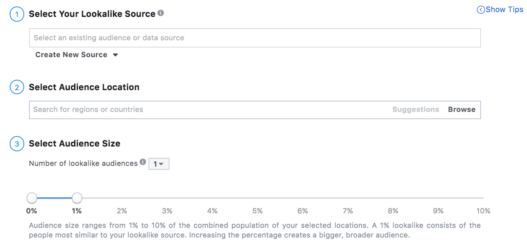Click Browse in the location field
The width and height of the screenshot is (527, 252).
pos(462,109)
